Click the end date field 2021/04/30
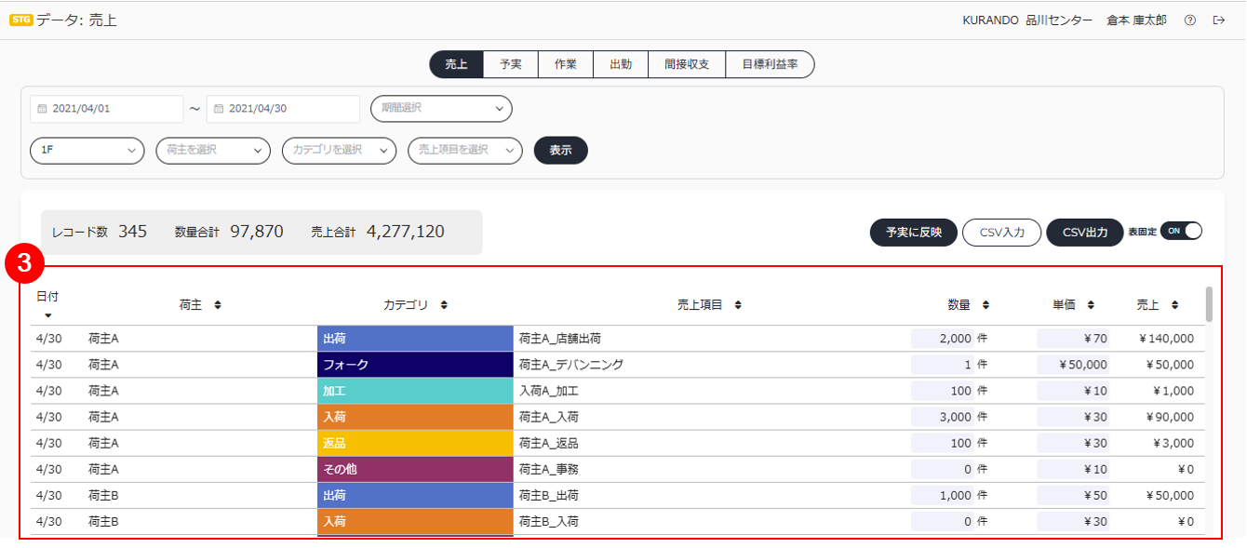Screen dimensions: 1247x548 [283, 109]
